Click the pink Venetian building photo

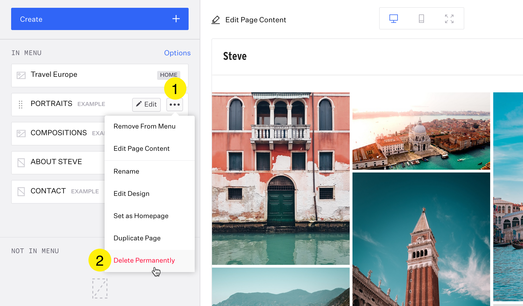click(x=280, y=178)
